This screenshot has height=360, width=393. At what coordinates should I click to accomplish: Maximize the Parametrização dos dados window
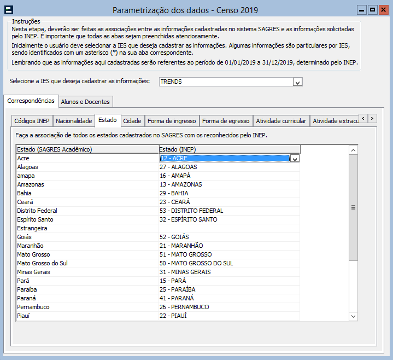point(372,10)
